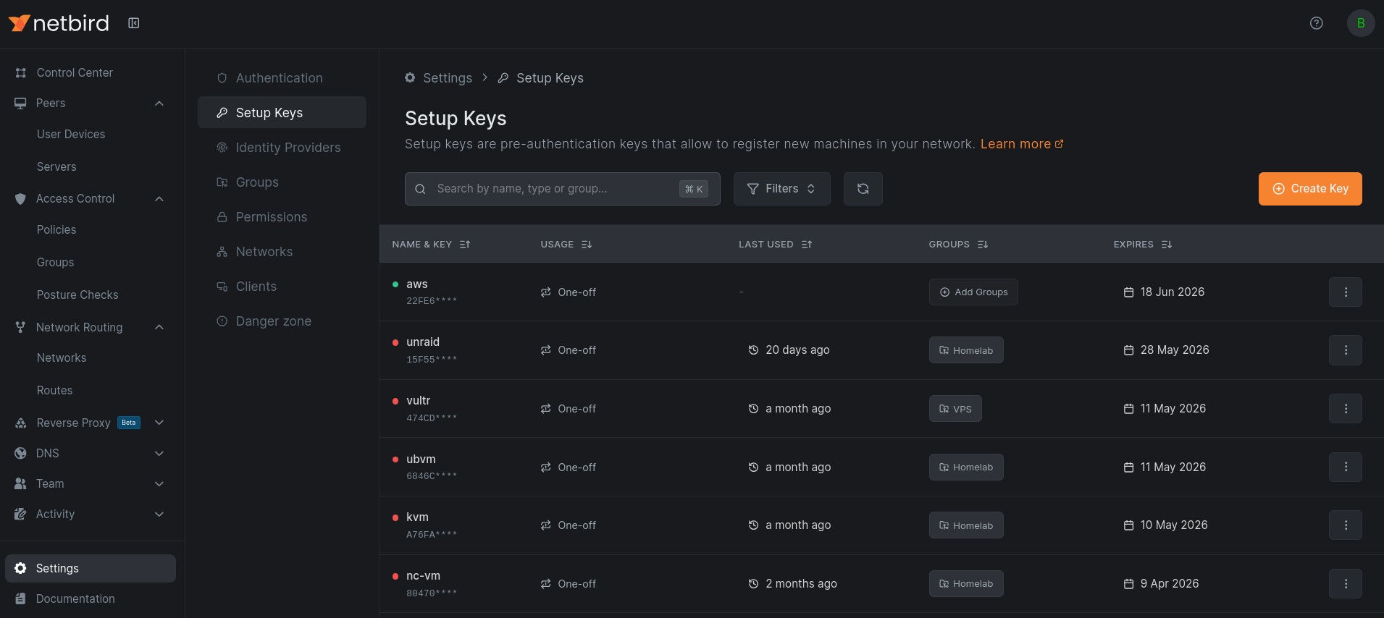Screen dimensions: 1384x618
Task: Click the Beta badge on Reverse Proxy
Action: coord(129,423)
